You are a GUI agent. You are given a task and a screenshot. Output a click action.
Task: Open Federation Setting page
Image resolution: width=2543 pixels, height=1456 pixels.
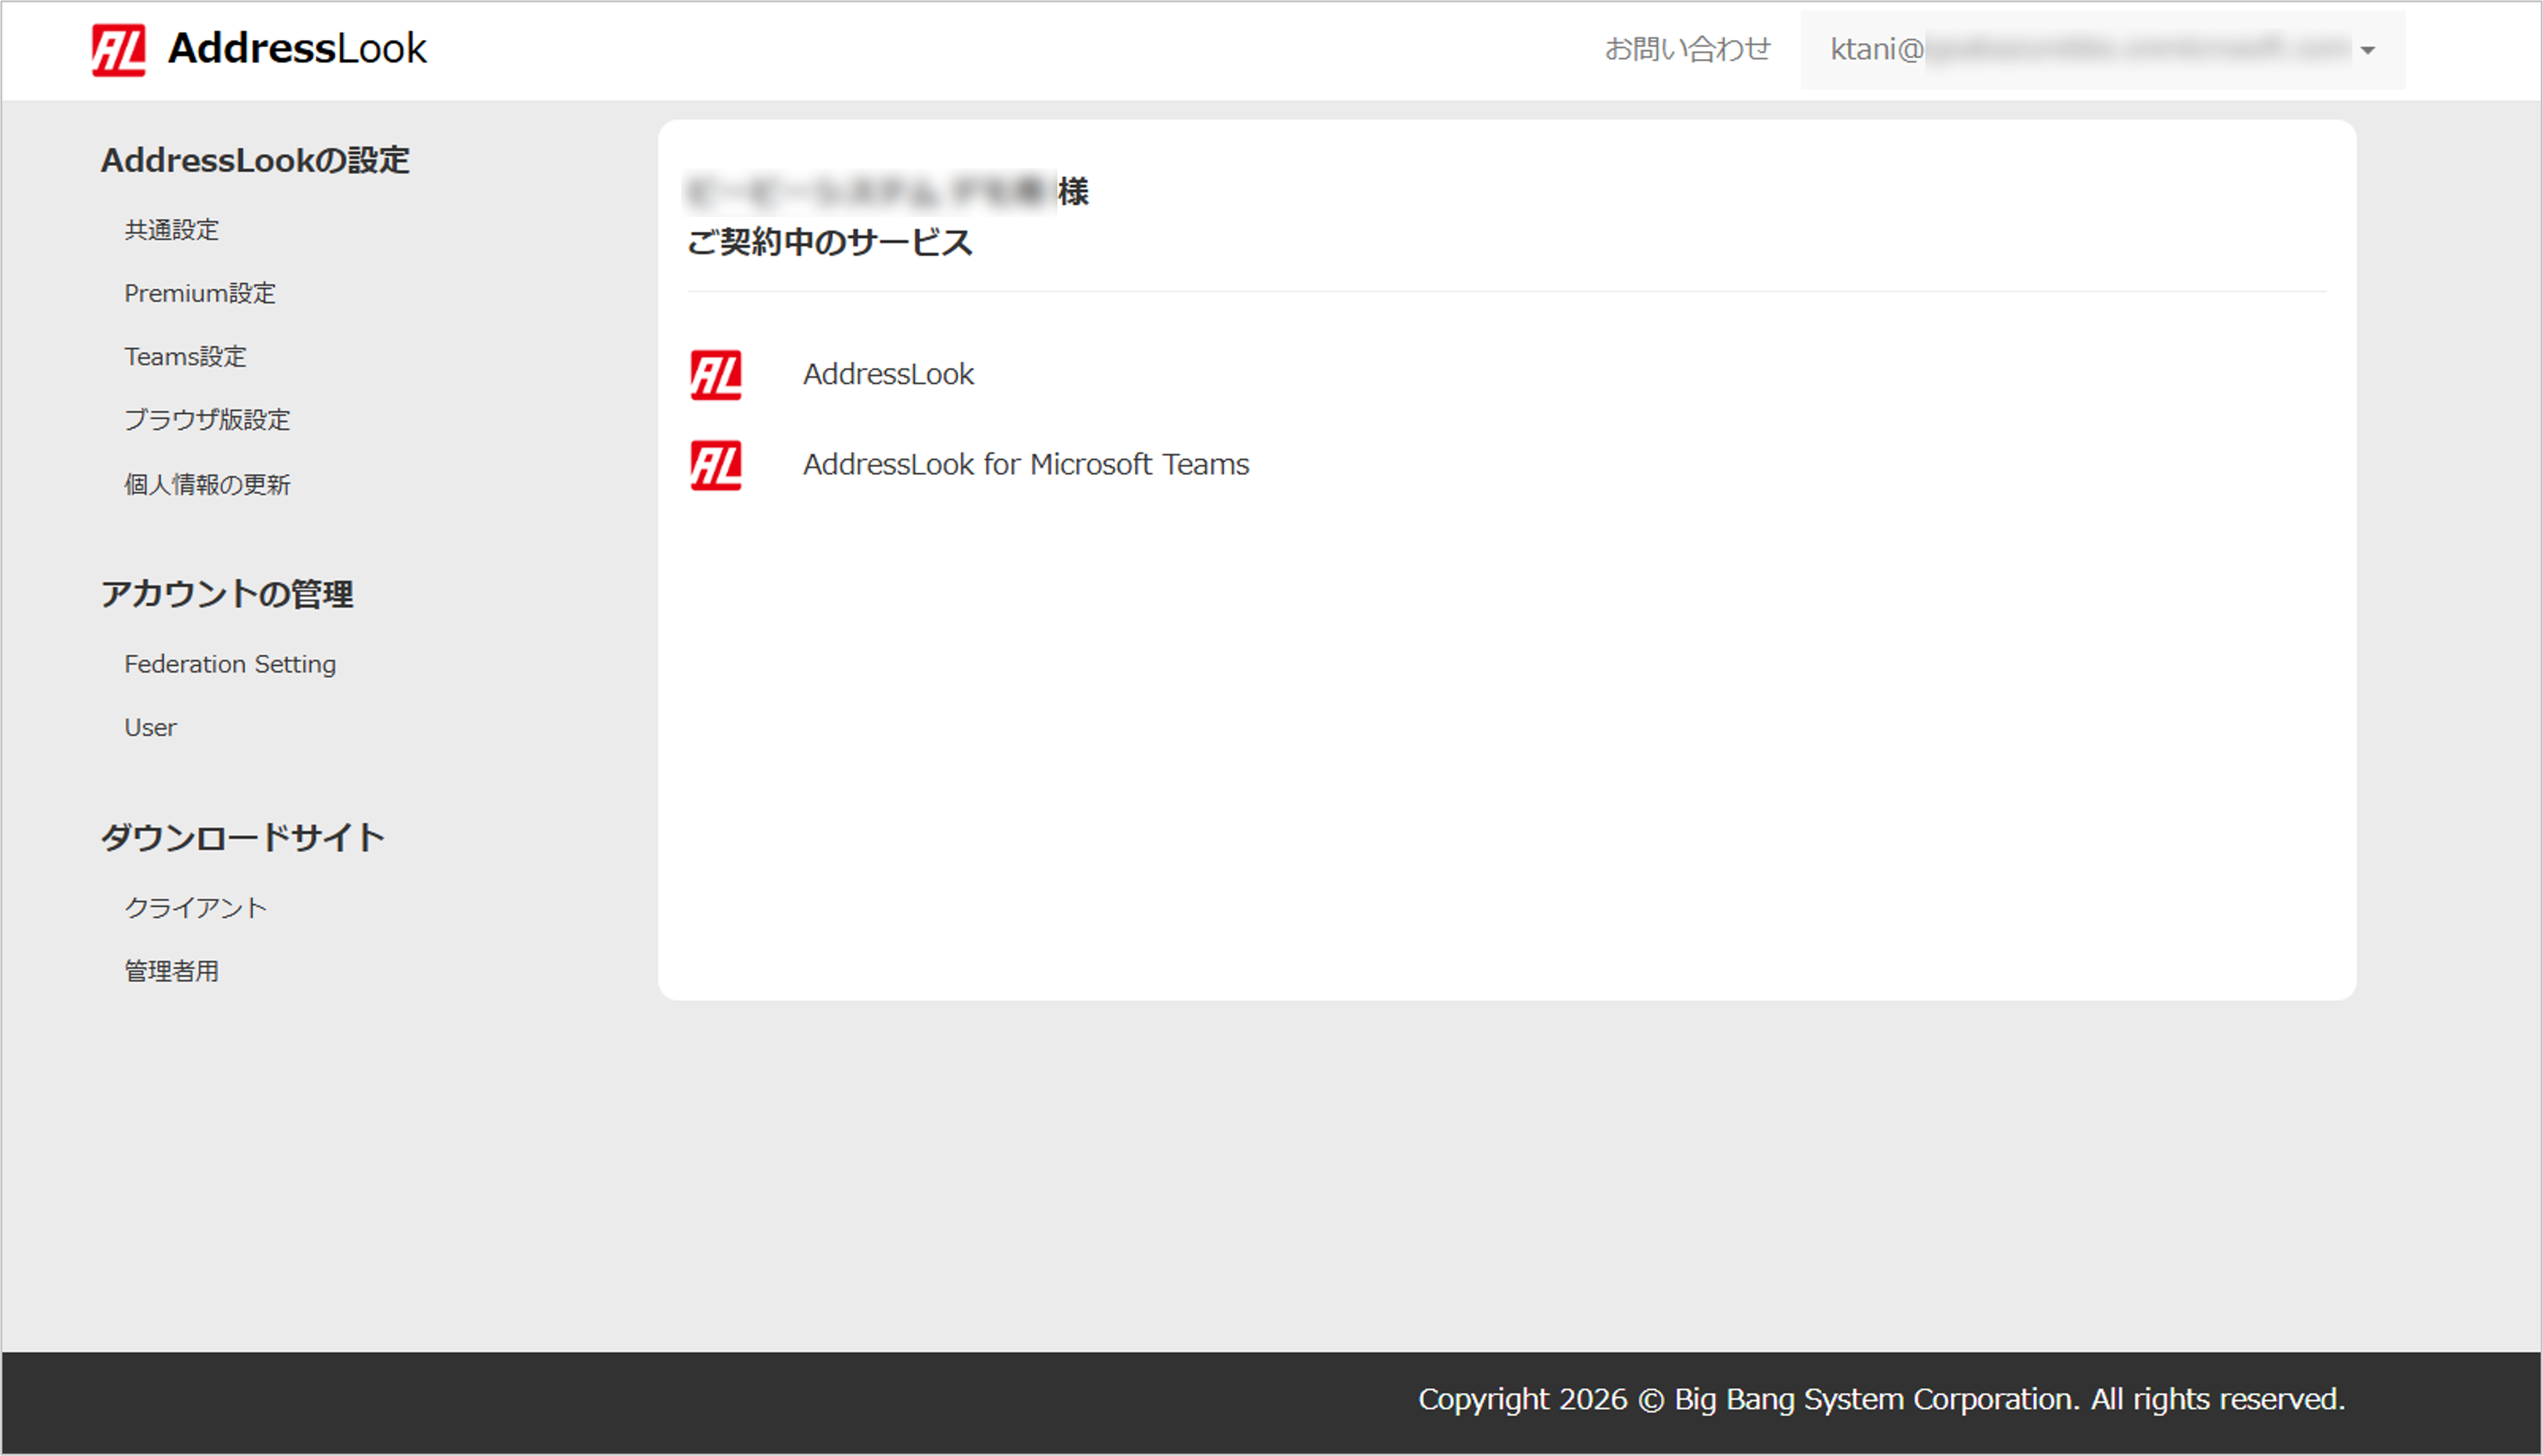click(230, 664)
